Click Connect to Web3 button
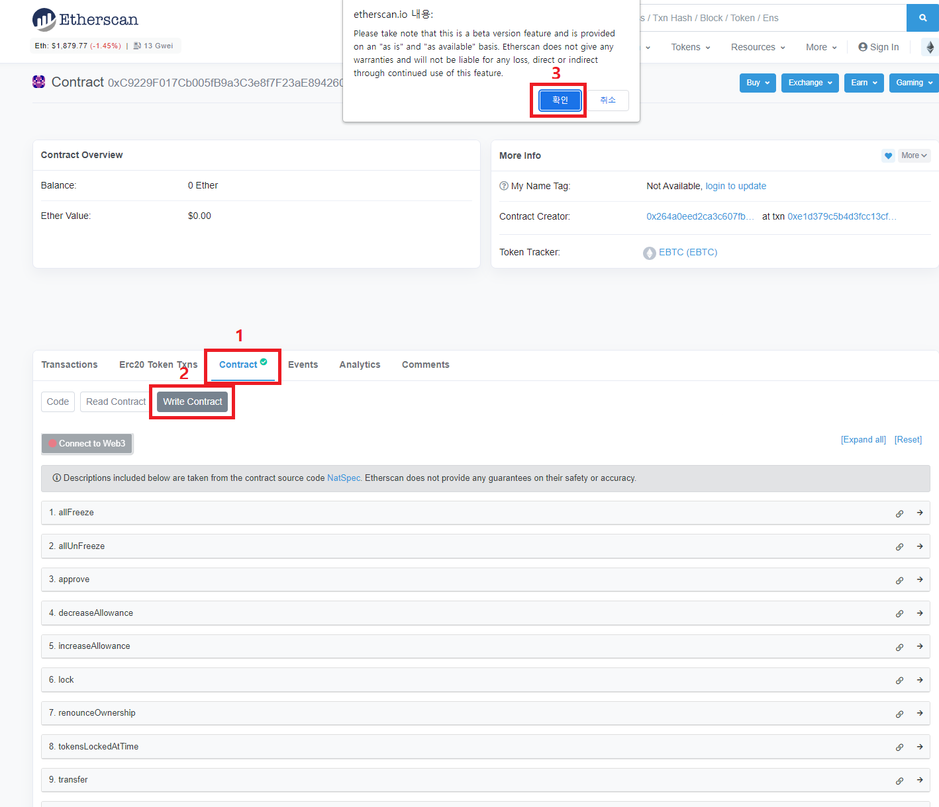The image size is (939, 807). (87, 443)
